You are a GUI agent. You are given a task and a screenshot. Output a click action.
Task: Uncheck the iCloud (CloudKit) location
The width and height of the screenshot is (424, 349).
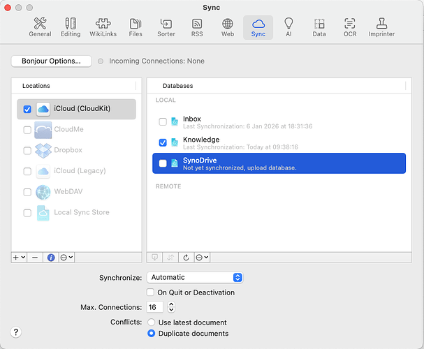[27, 109]
